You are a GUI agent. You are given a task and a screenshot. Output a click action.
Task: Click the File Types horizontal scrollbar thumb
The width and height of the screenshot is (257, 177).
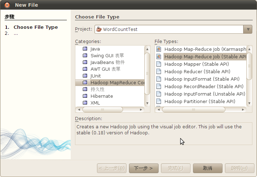[x=194, y=109]
